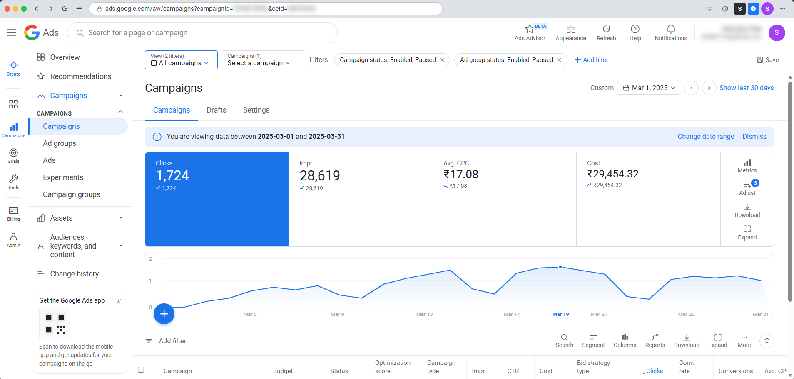Open the Adjust scorecard option

point(747,188)
